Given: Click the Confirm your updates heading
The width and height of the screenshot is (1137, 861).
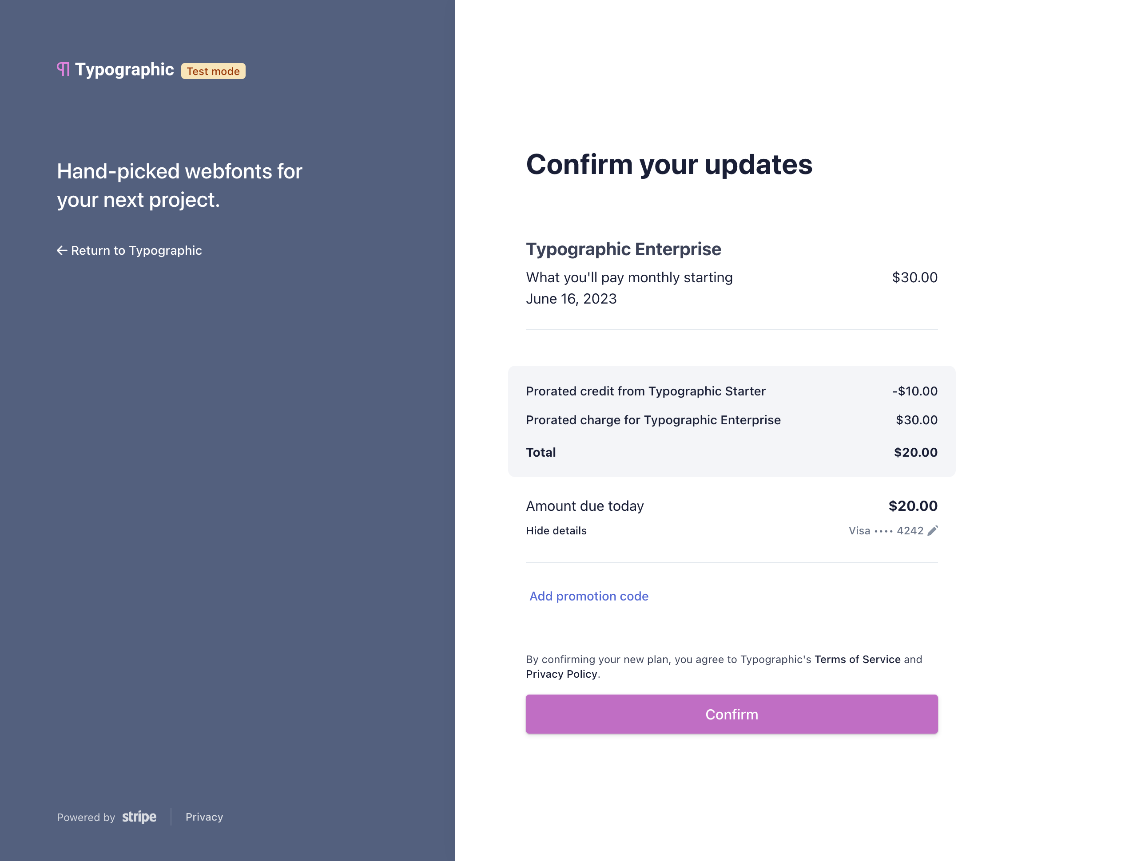Looking at the screenshot, I should click(x=669, y=164).
